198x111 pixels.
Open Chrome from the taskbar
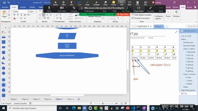point(101,108)
